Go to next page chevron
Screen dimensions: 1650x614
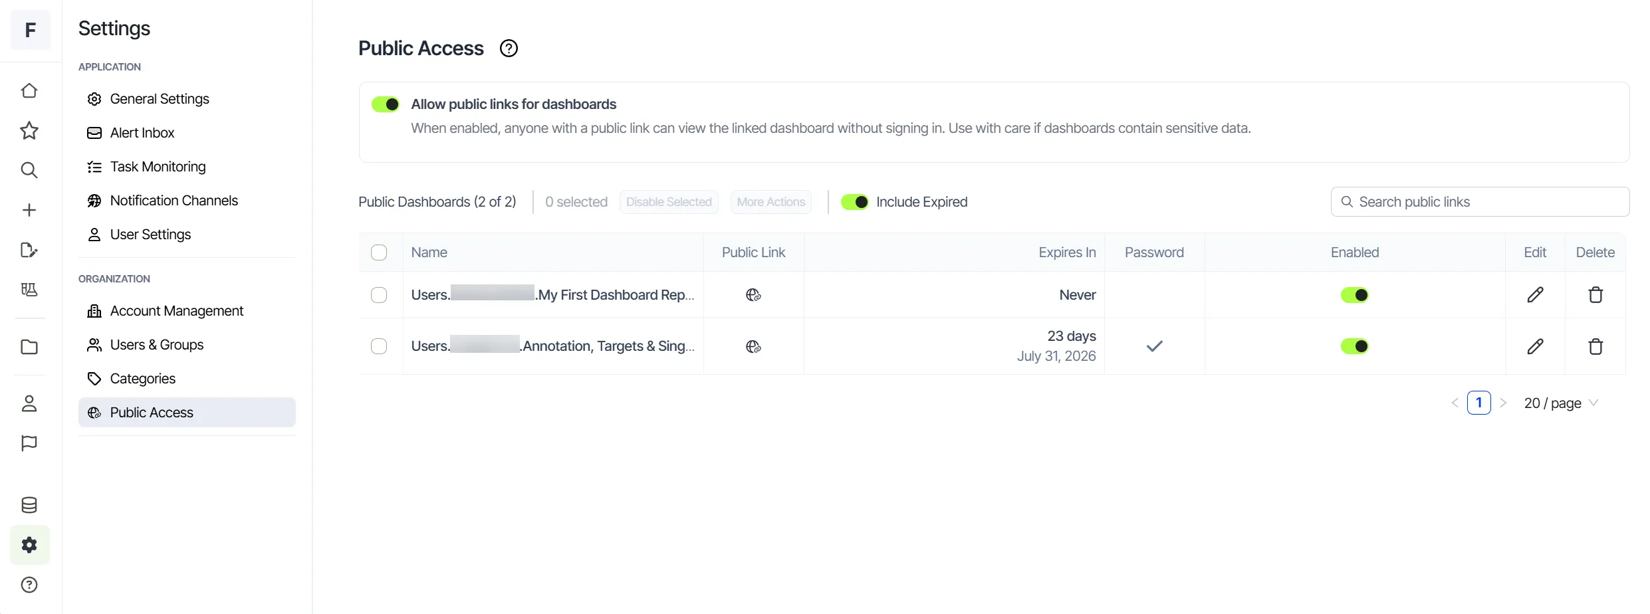pyautogui.click(x=1503, y=403)
